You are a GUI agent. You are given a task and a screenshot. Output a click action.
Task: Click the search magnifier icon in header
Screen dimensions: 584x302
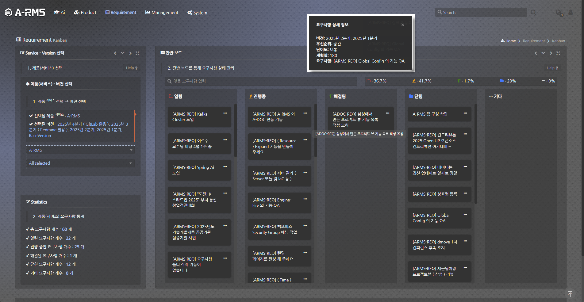coord(533,13)
